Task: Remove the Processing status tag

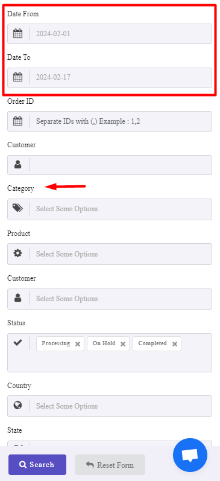Action: point(78,344)
